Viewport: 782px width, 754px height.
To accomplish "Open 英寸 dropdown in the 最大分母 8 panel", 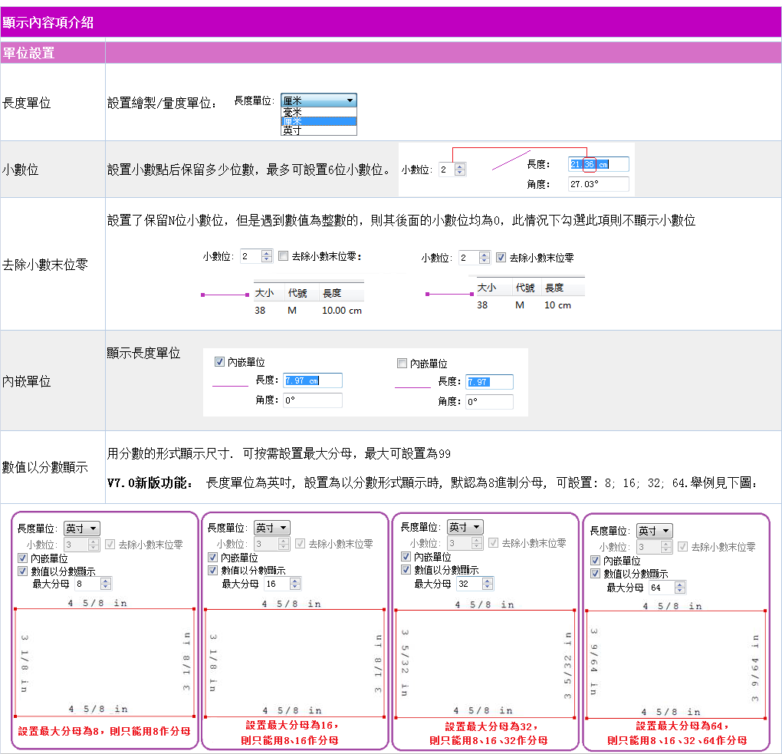I will (x=82, y=528).
